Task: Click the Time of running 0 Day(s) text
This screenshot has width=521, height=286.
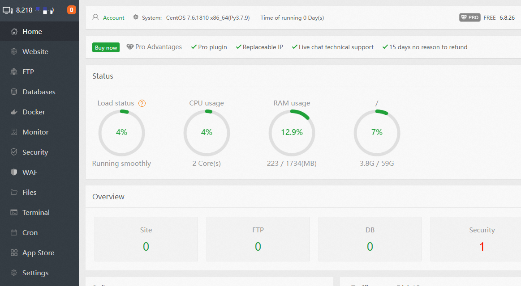Action: (292, 18)
